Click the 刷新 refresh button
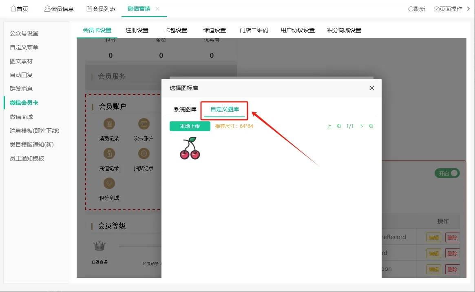Screen dimensions: 475x292 (417, 9)
